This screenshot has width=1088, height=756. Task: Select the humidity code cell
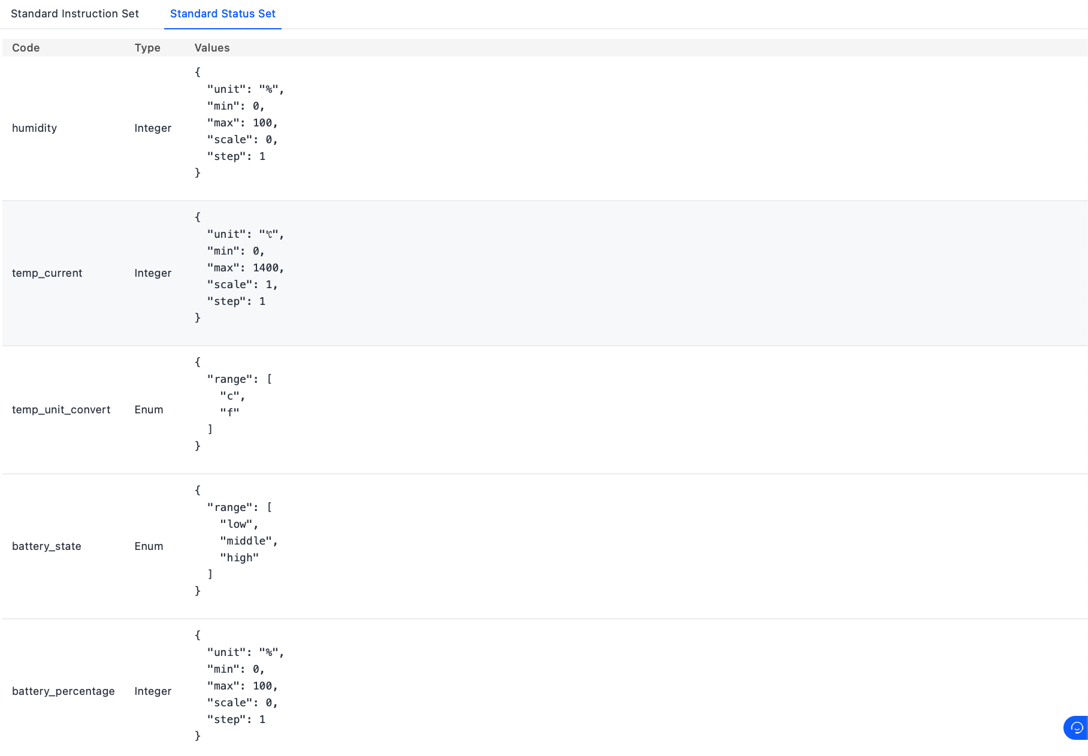point(35,128)
